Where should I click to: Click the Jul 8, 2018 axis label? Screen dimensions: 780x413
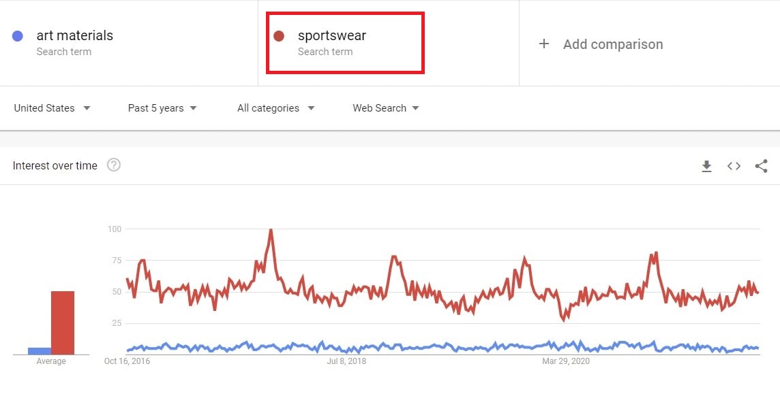[x=346, y=361]
